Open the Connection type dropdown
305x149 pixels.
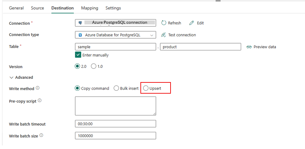116,35
